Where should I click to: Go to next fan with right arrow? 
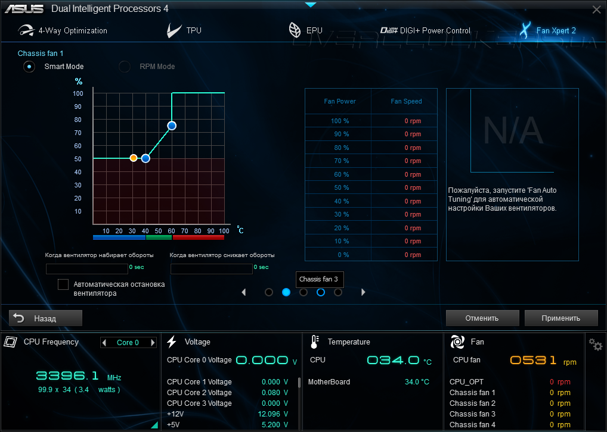coord(363,292)
